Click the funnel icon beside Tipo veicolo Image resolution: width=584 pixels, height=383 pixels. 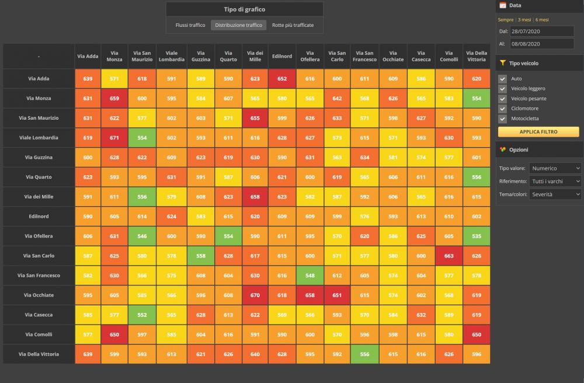[x=502, y=63]
